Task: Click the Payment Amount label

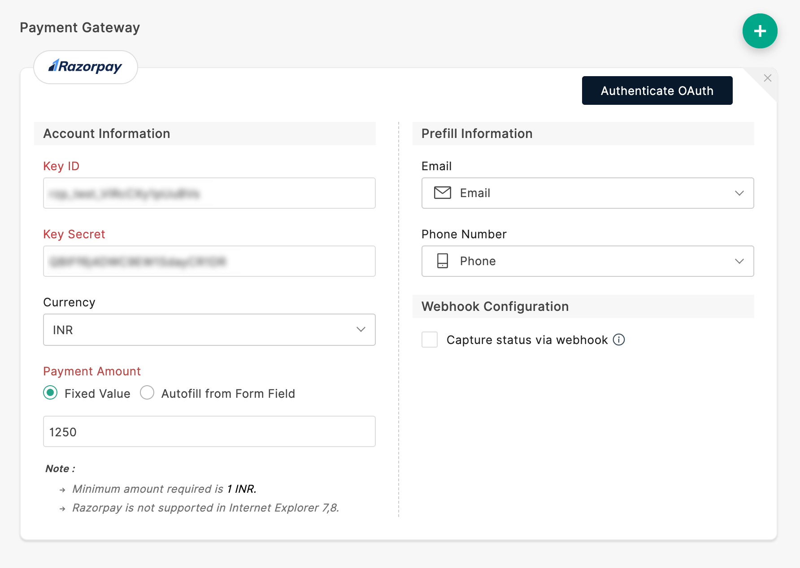Action: (92, 371)
